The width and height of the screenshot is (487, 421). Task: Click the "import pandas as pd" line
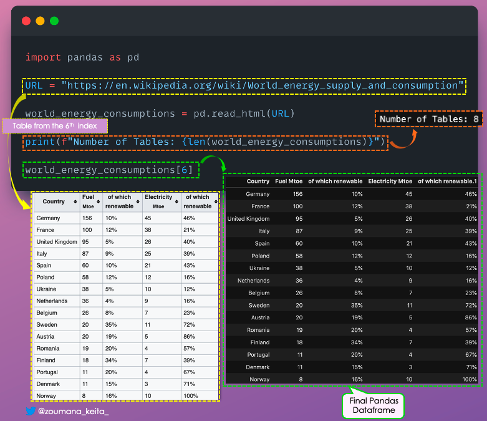click(x=82, y=57)
